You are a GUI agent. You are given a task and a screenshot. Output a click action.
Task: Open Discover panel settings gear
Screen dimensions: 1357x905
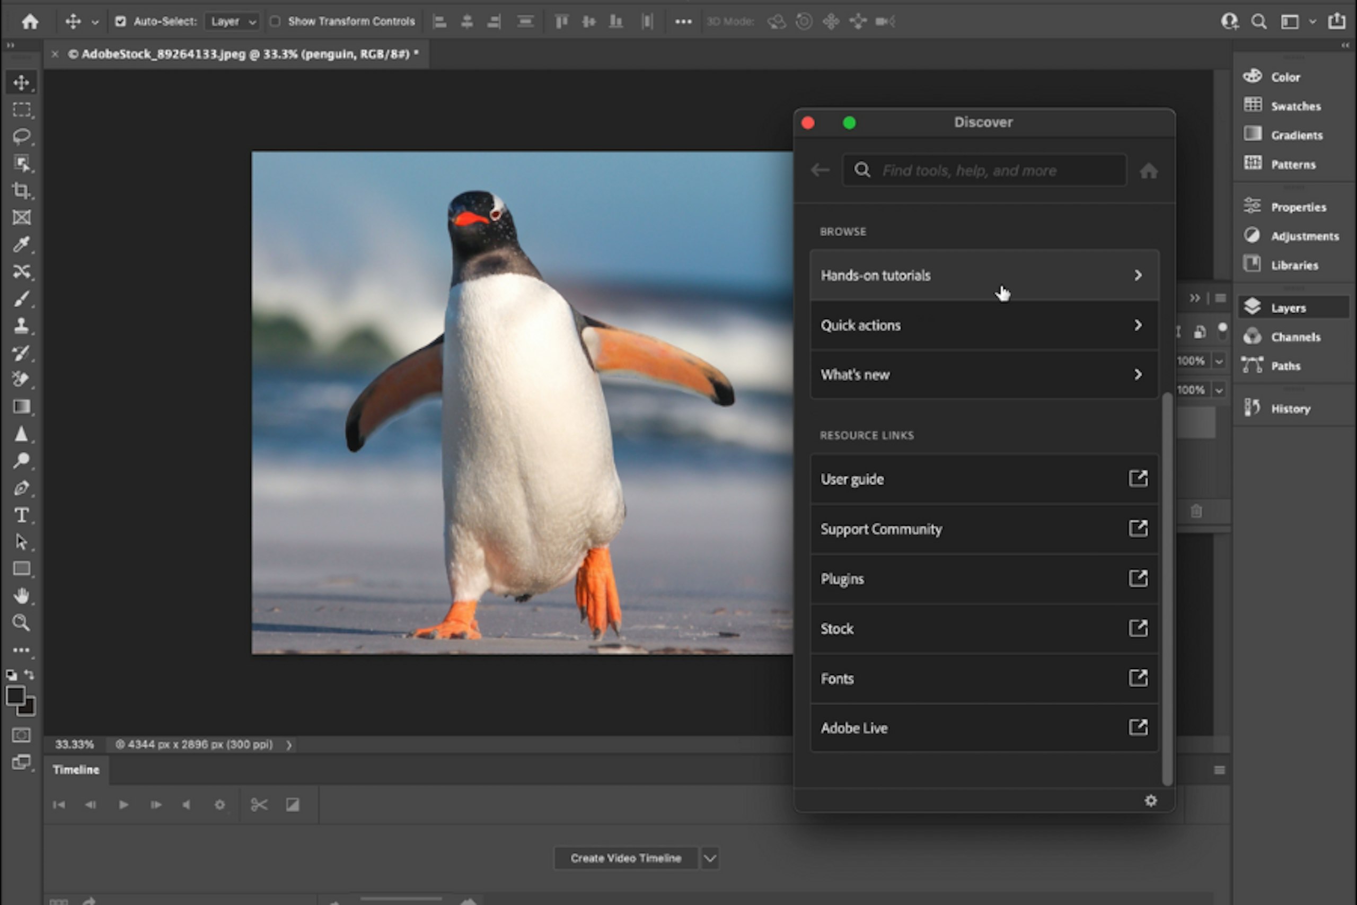point(1150,801)
